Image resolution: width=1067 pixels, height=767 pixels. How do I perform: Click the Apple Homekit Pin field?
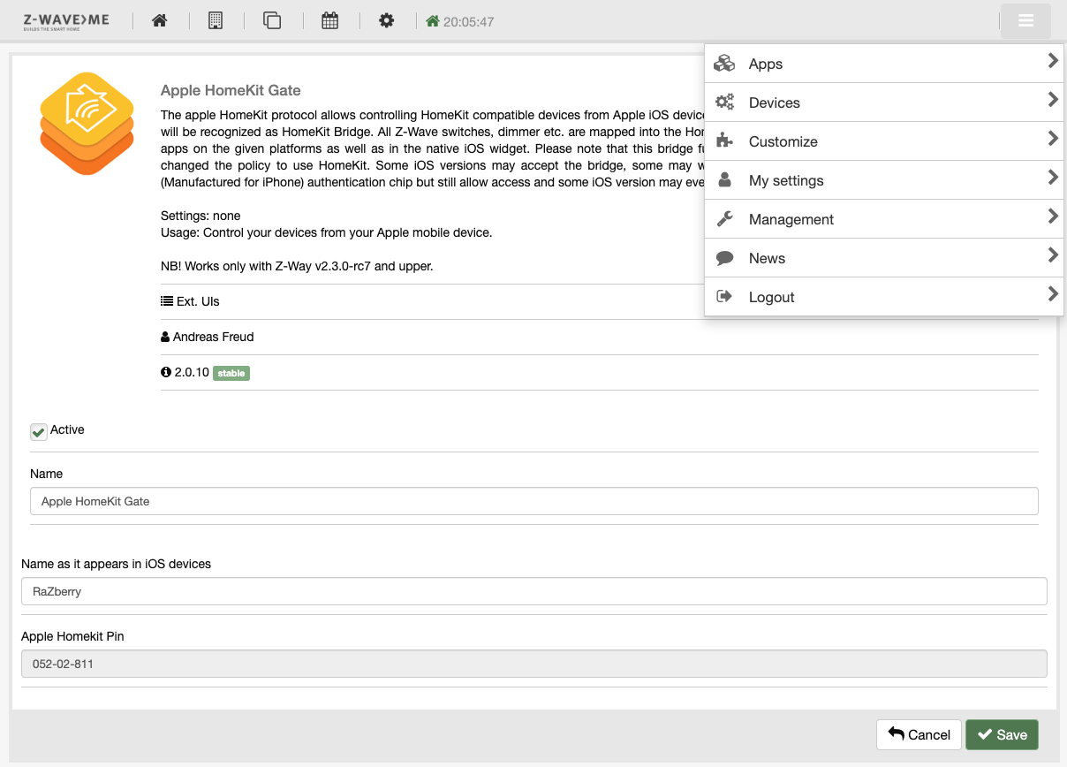pos(533,664)
